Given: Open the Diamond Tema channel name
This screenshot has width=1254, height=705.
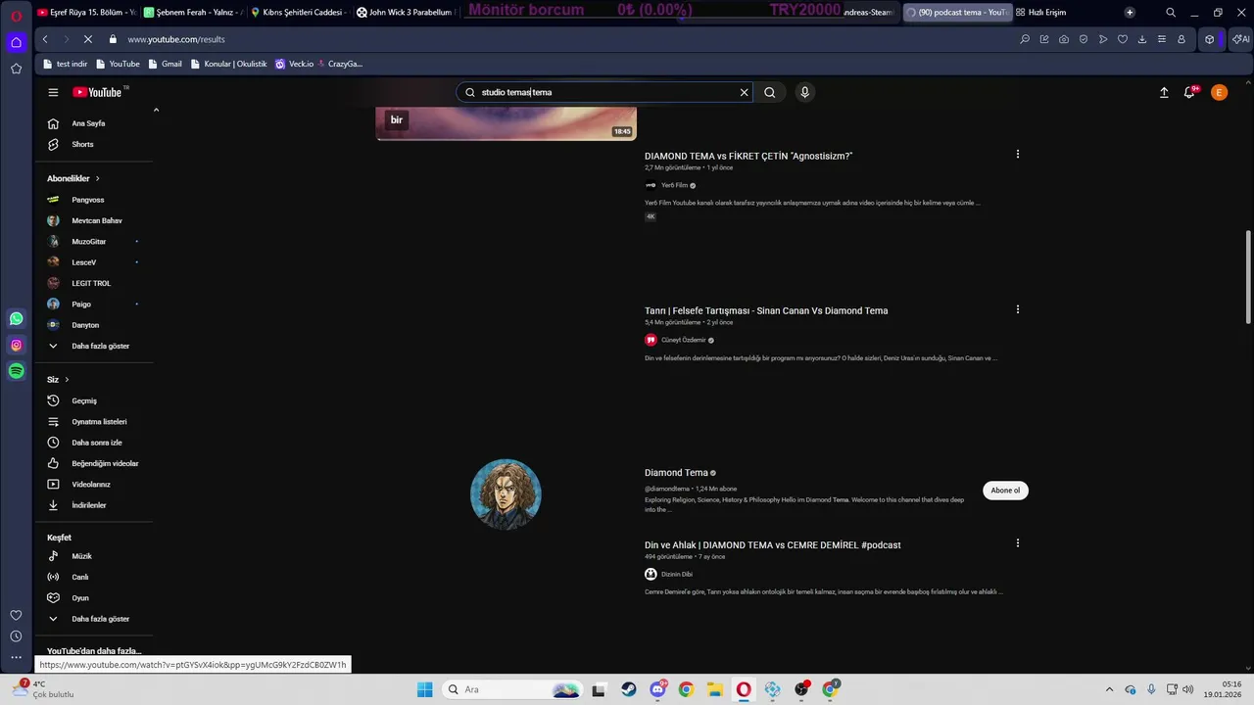Looking at the screenshot, I should (676, 473).
